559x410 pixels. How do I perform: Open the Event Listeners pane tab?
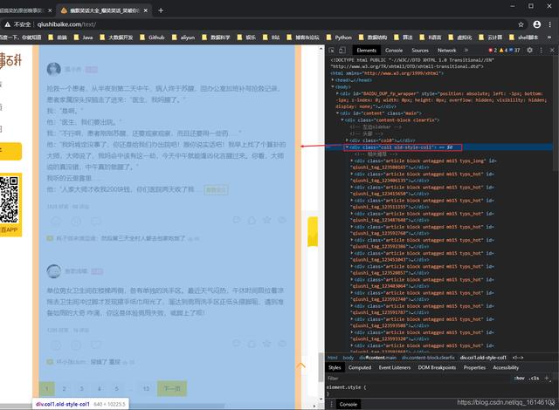(x=394, y=367)
